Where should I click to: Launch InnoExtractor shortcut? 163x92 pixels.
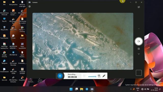pos(4,70)
